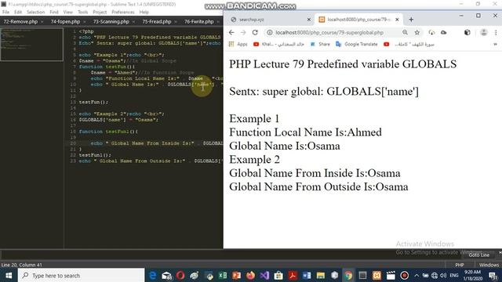
Task: Bookmark this page with the star
Action: tap(417, 32)
